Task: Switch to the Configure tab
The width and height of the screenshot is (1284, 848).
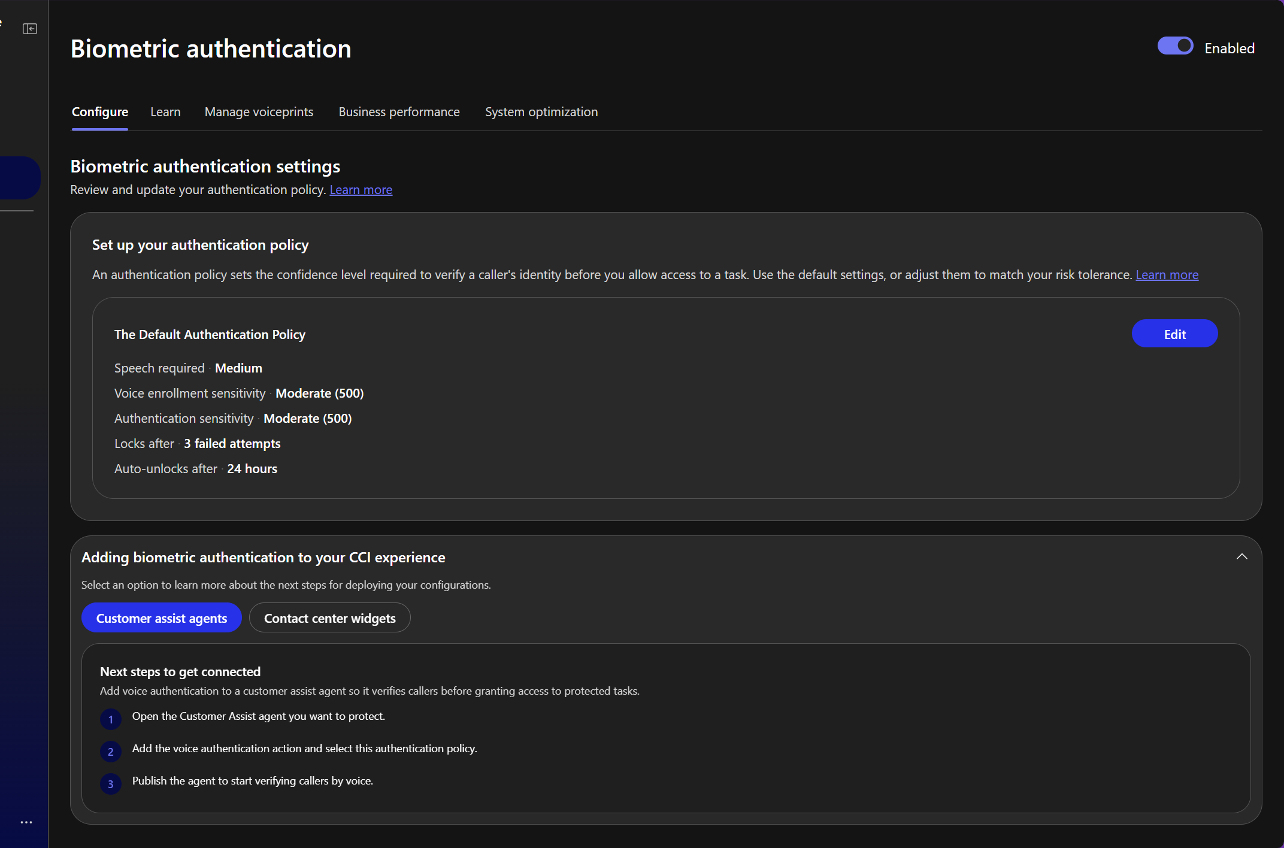Action: click(x=100, y=112)
